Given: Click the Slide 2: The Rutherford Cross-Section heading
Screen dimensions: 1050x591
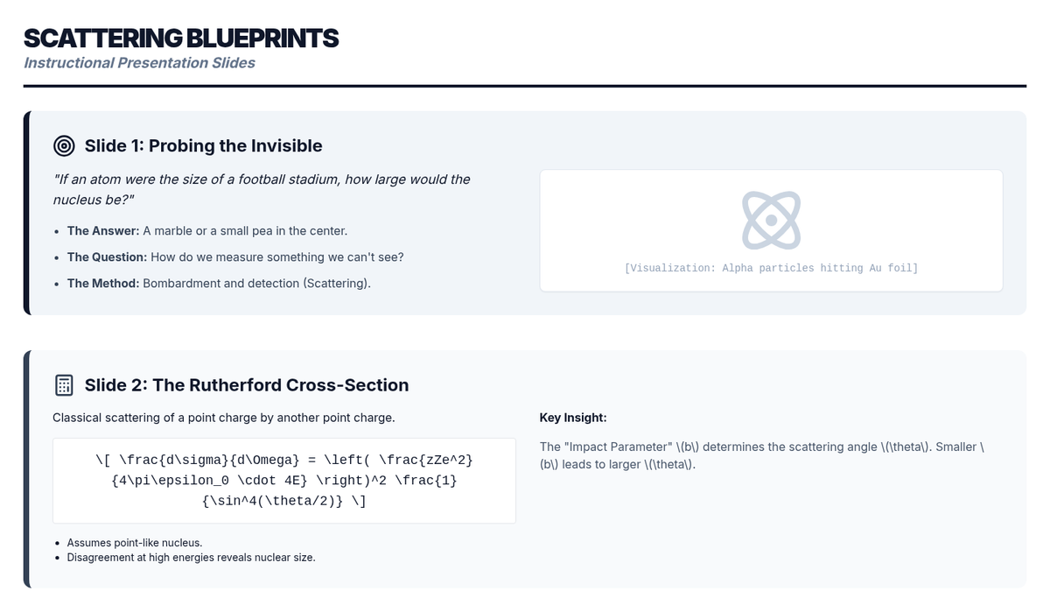Looking at the screenshot, I should pyautogui.click(x=246, y=385).
